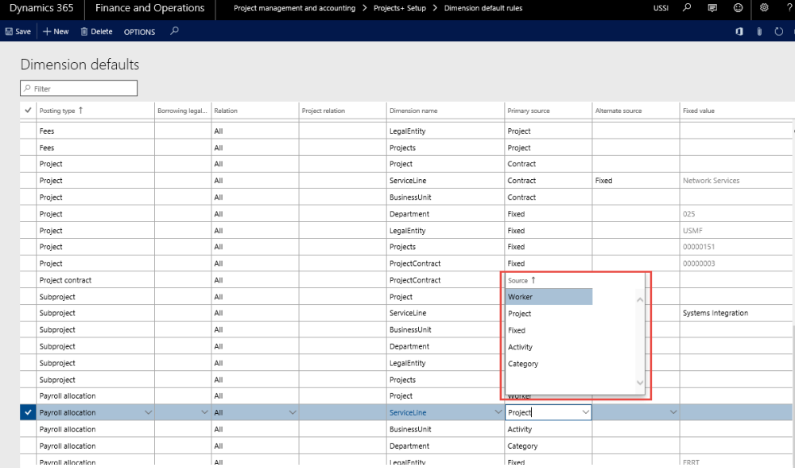Open the OPTIONS menu
The image size is (795, 468).
(139, 32)
